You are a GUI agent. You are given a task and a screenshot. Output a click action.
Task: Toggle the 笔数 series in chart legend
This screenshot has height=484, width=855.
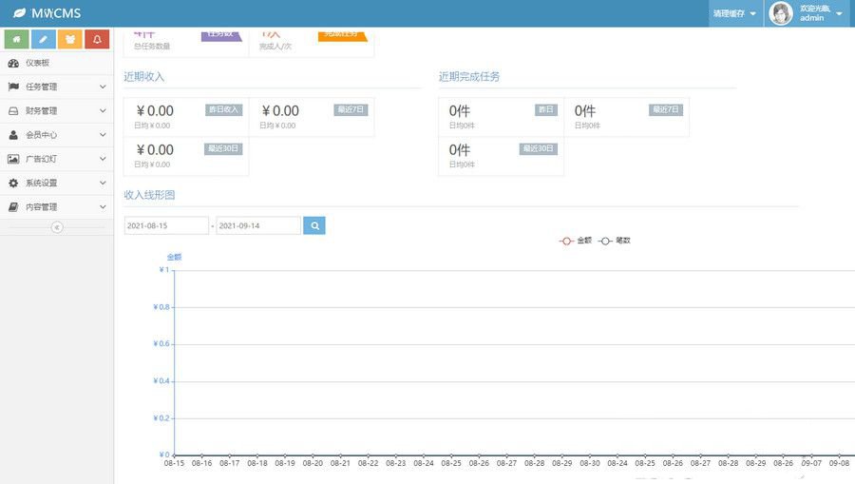pyautogui.click(x=614, y=241)
